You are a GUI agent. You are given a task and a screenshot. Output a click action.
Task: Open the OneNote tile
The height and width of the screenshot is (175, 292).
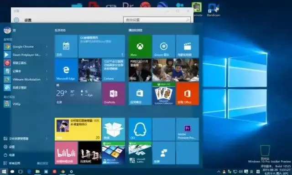pos(114,94)
